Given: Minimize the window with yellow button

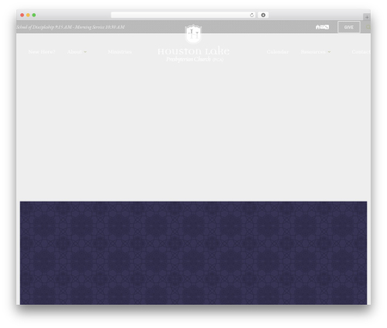Looking at the screenshot, I should coord(28,16).
